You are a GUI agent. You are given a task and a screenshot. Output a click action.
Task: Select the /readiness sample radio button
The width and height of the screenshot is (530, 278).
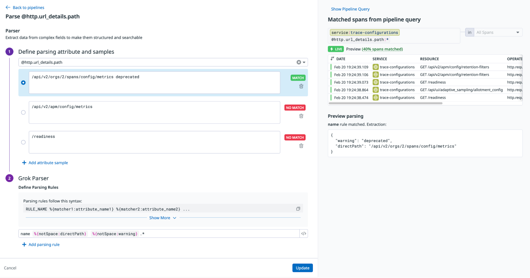tap(23, 142)
